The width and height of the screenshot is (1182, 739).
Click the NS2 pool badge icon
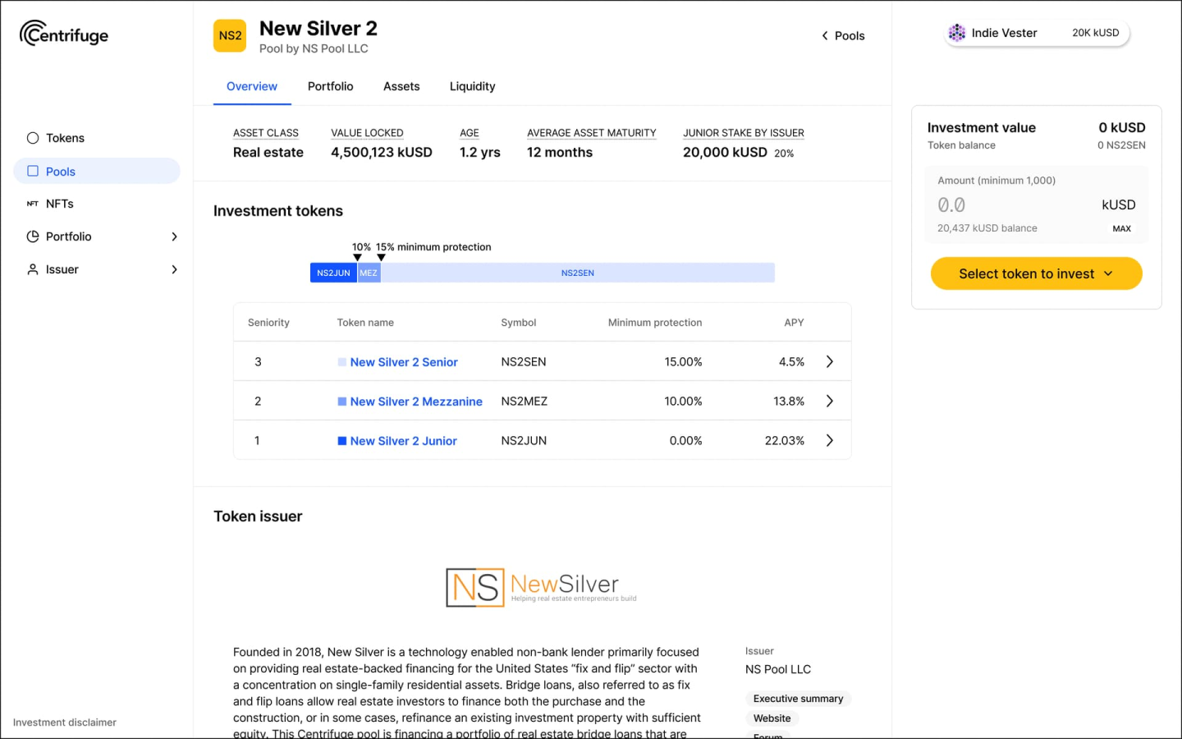(x=230, y=36)
